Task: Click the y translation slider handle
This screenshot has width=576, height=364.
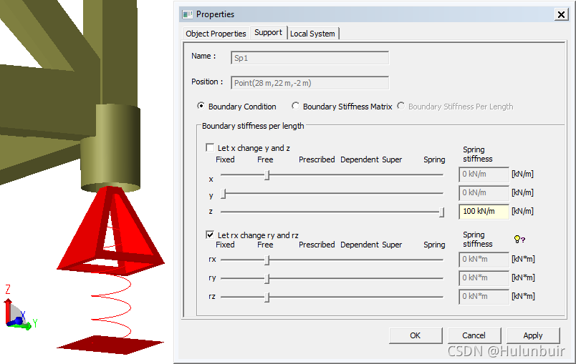Action: [x=223, y=194]
